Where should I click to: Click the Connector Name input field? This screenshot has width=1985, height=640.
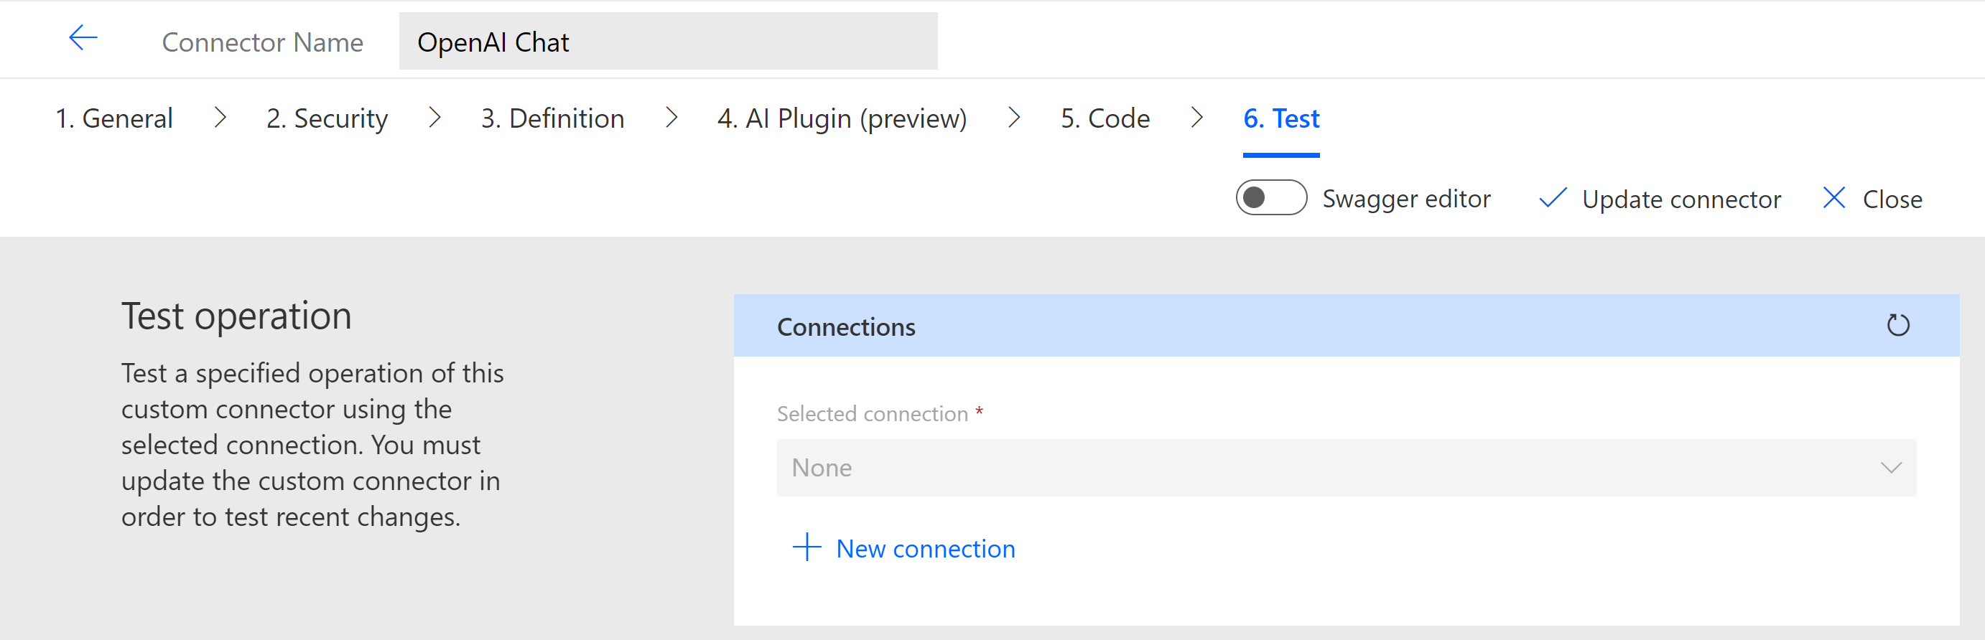tap(667, 42)
